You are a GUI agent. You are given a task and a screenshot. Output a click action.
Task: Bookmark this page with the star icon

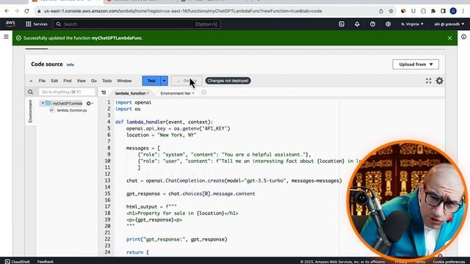391,11
